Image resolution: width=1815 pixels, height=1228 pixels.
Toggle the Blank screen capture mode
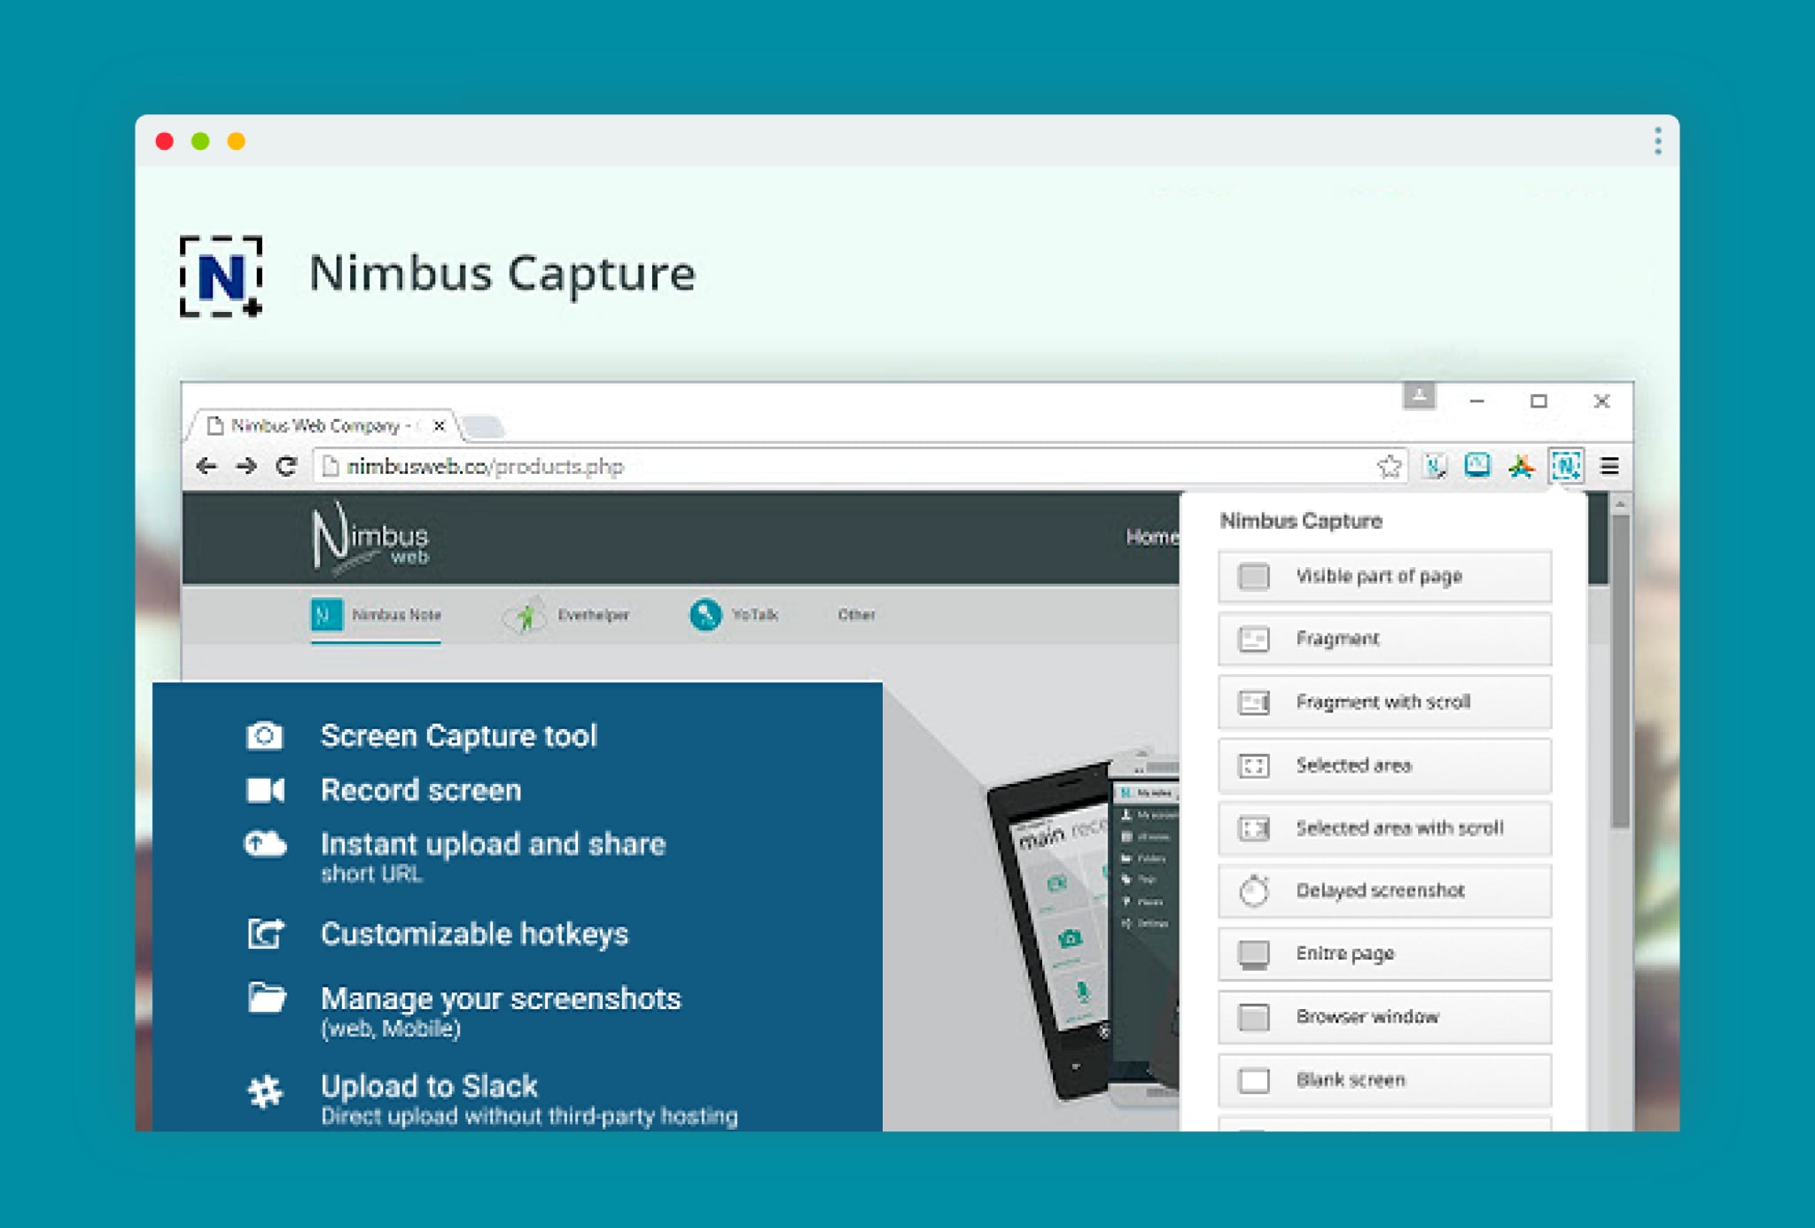(1383, 1080)
